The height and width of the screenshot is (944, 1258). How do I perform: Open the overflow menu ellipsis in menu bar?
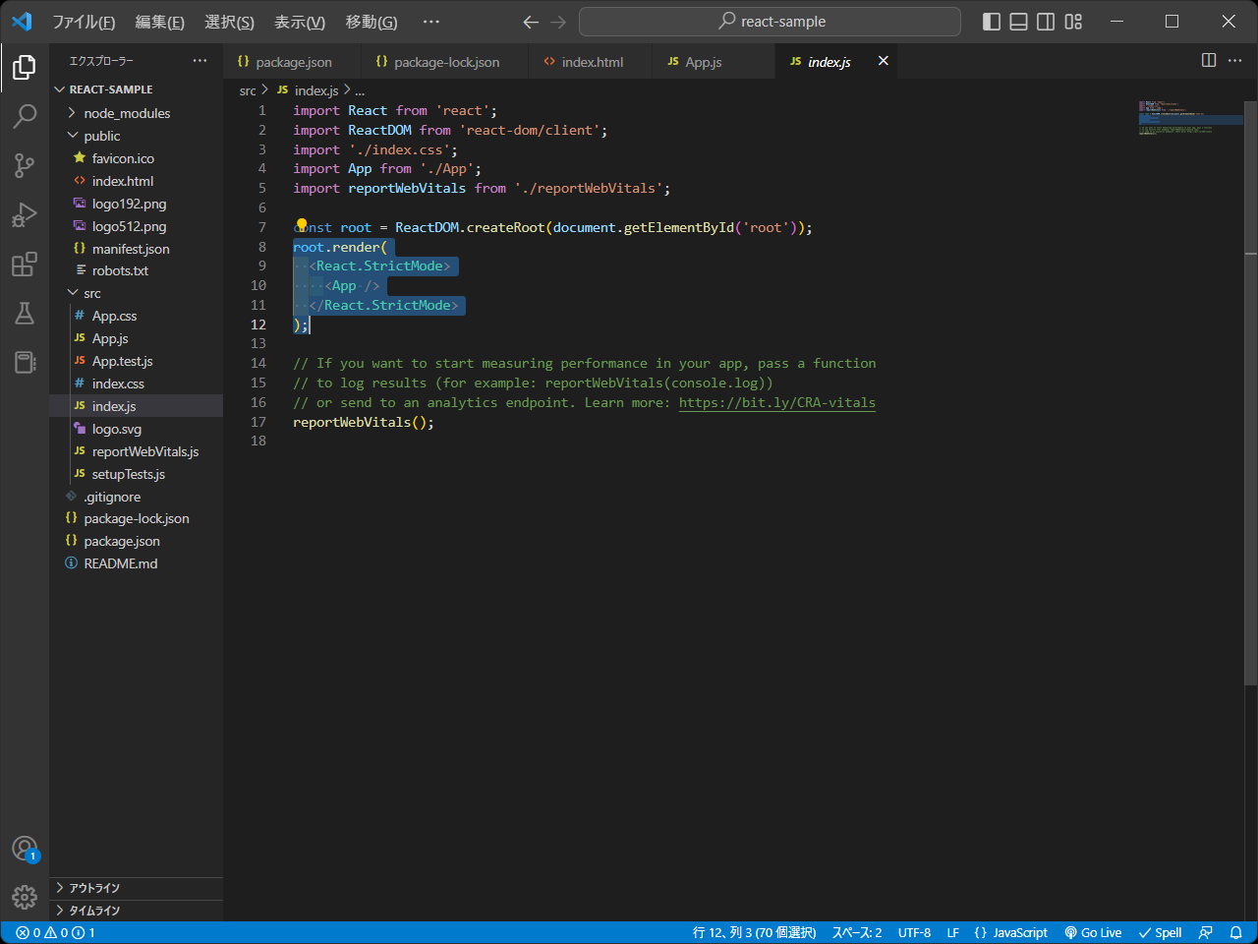[430, 22]
